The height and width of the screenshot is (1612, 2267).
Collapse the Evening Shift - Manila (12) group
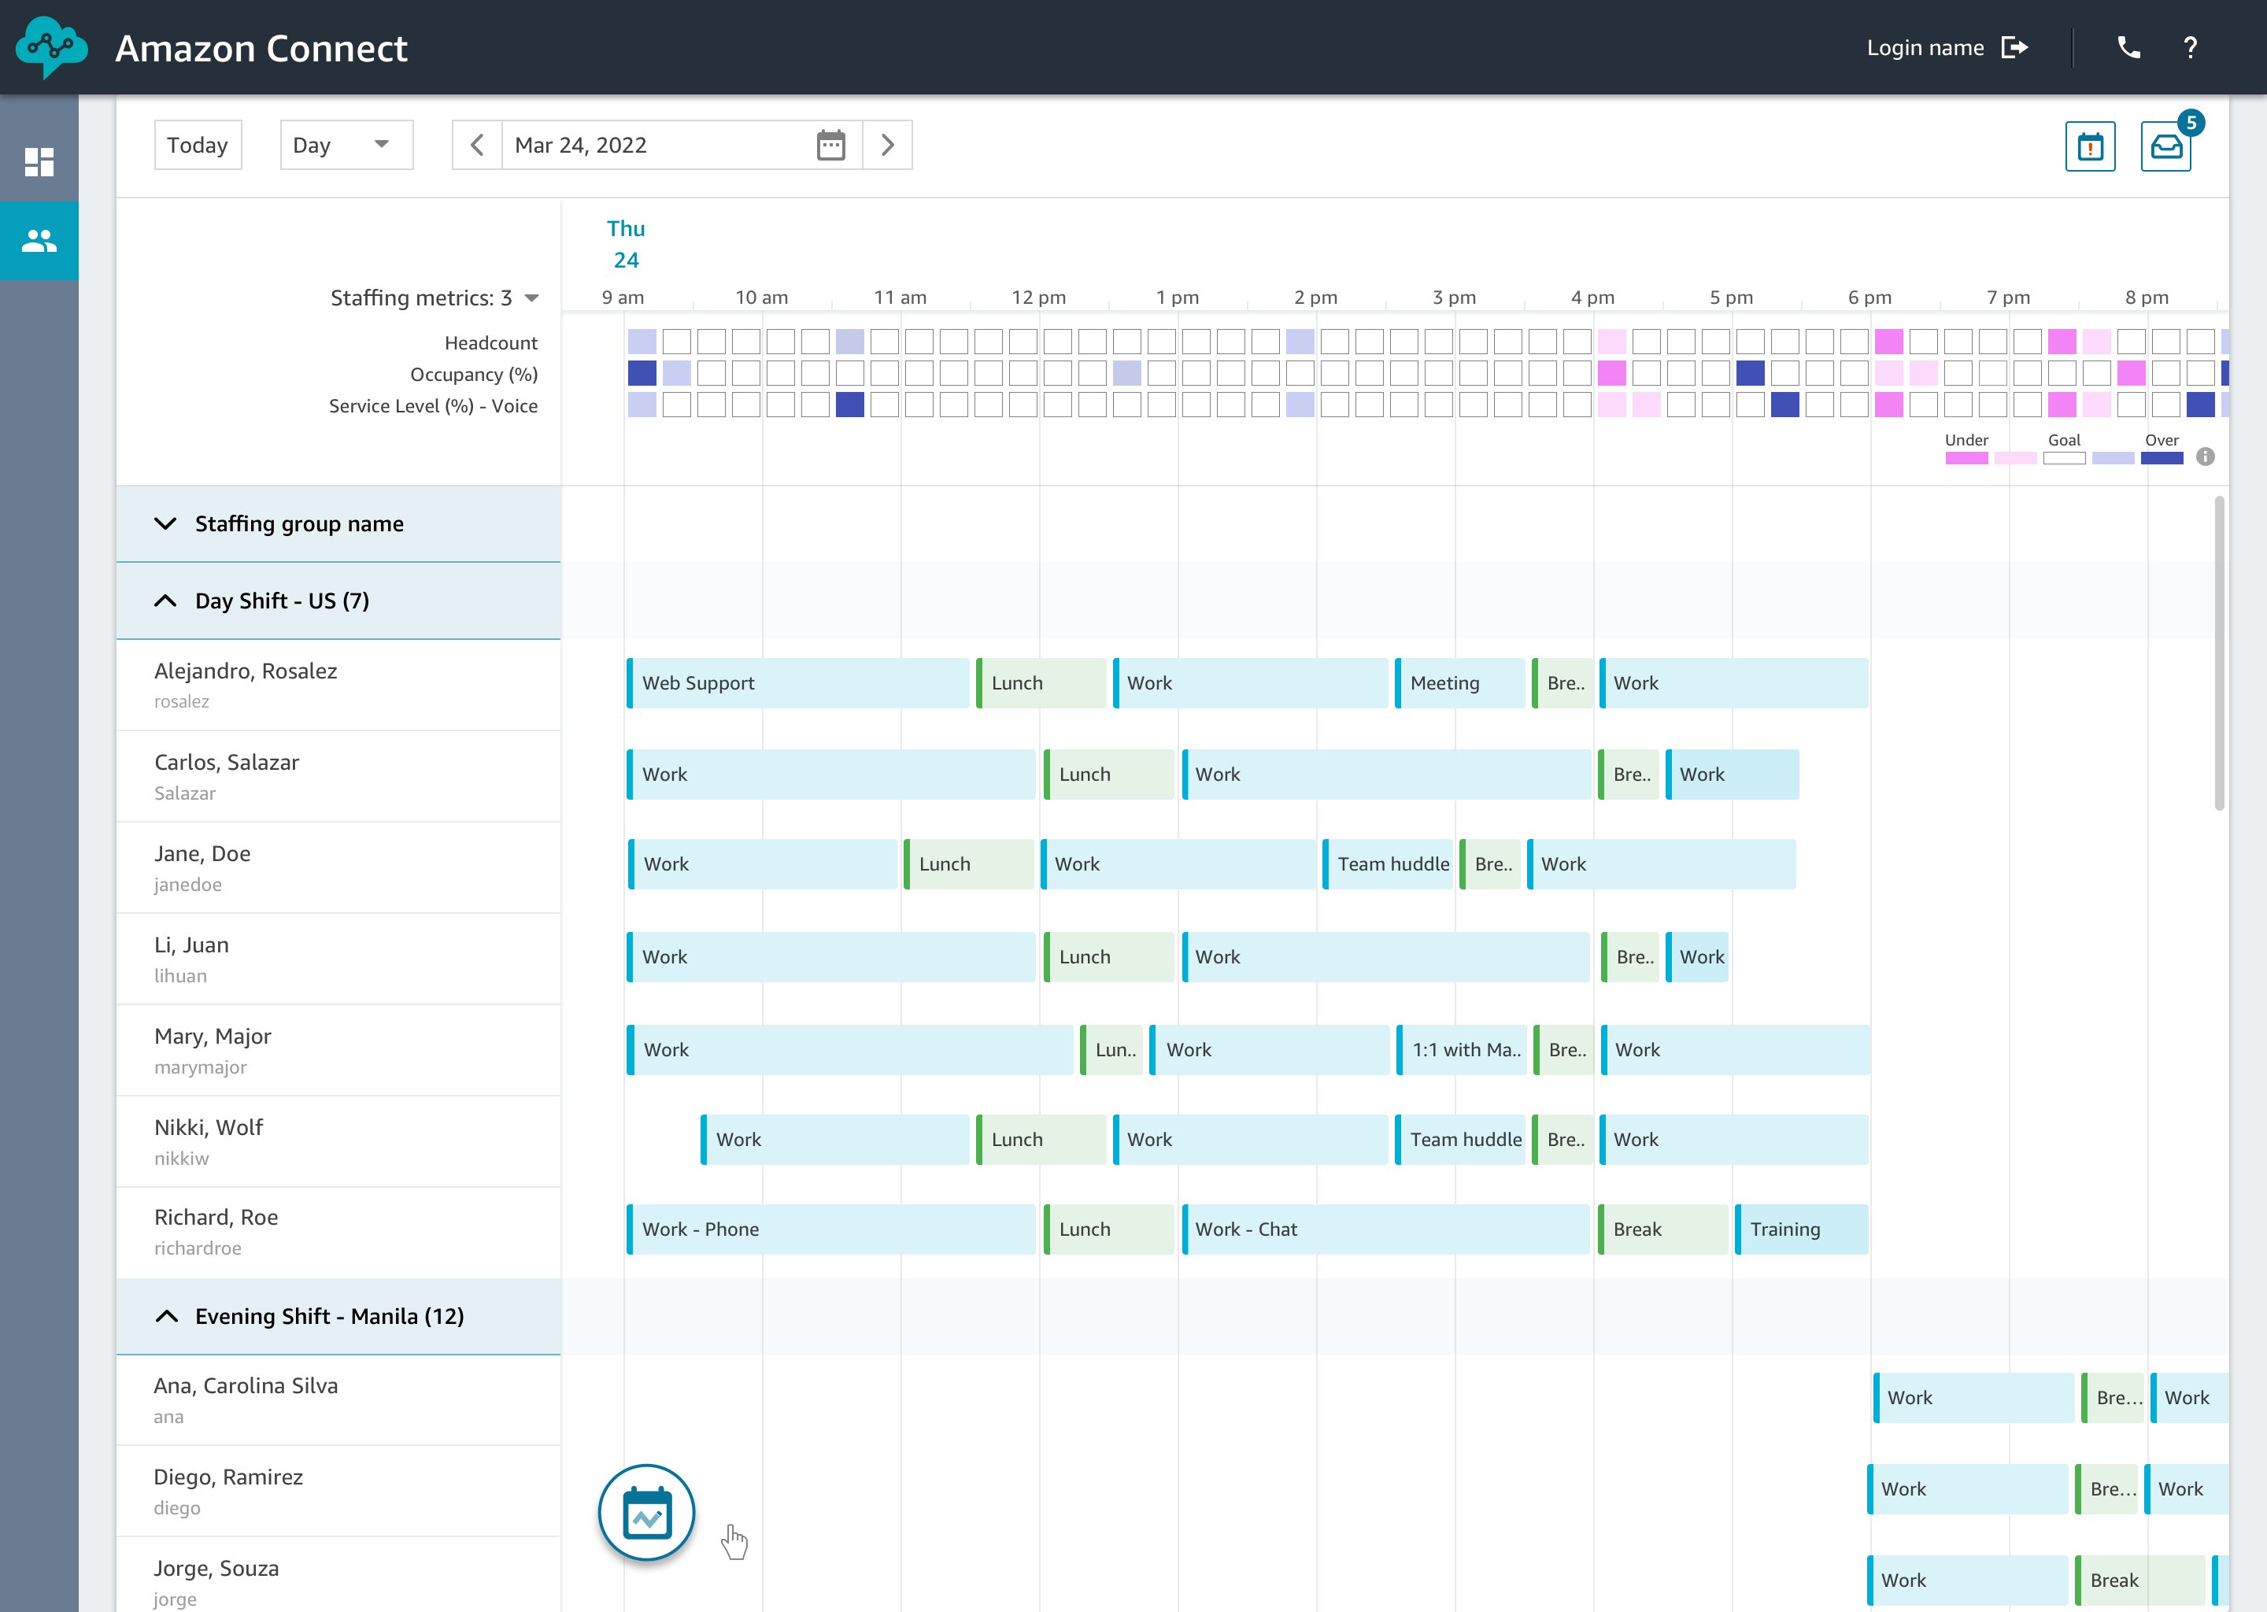coord(164,1315)
